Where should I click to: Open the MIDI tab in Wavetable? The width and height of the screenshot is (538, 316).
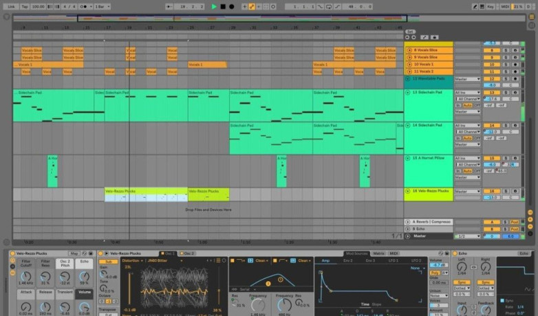click(x=394, y=253)
